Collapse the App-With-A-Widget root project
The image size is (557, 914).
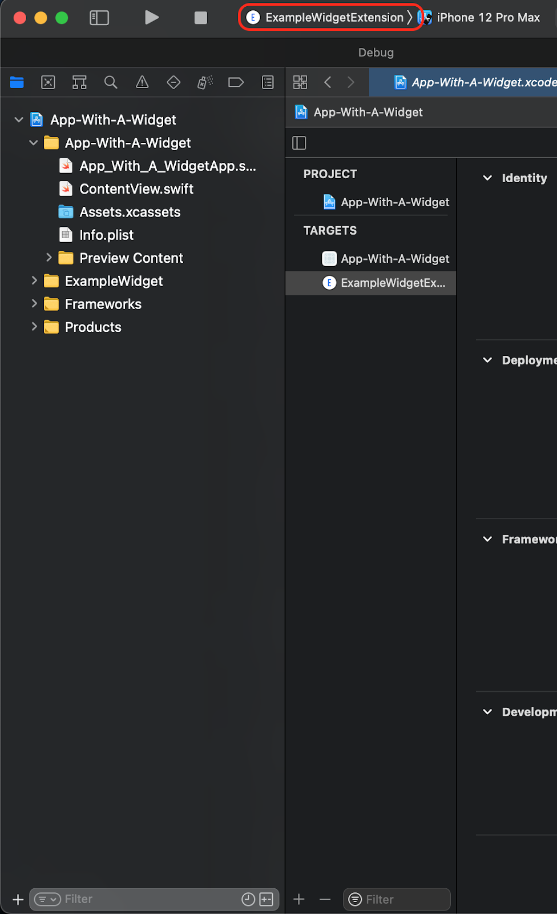[x=19, y=119]
